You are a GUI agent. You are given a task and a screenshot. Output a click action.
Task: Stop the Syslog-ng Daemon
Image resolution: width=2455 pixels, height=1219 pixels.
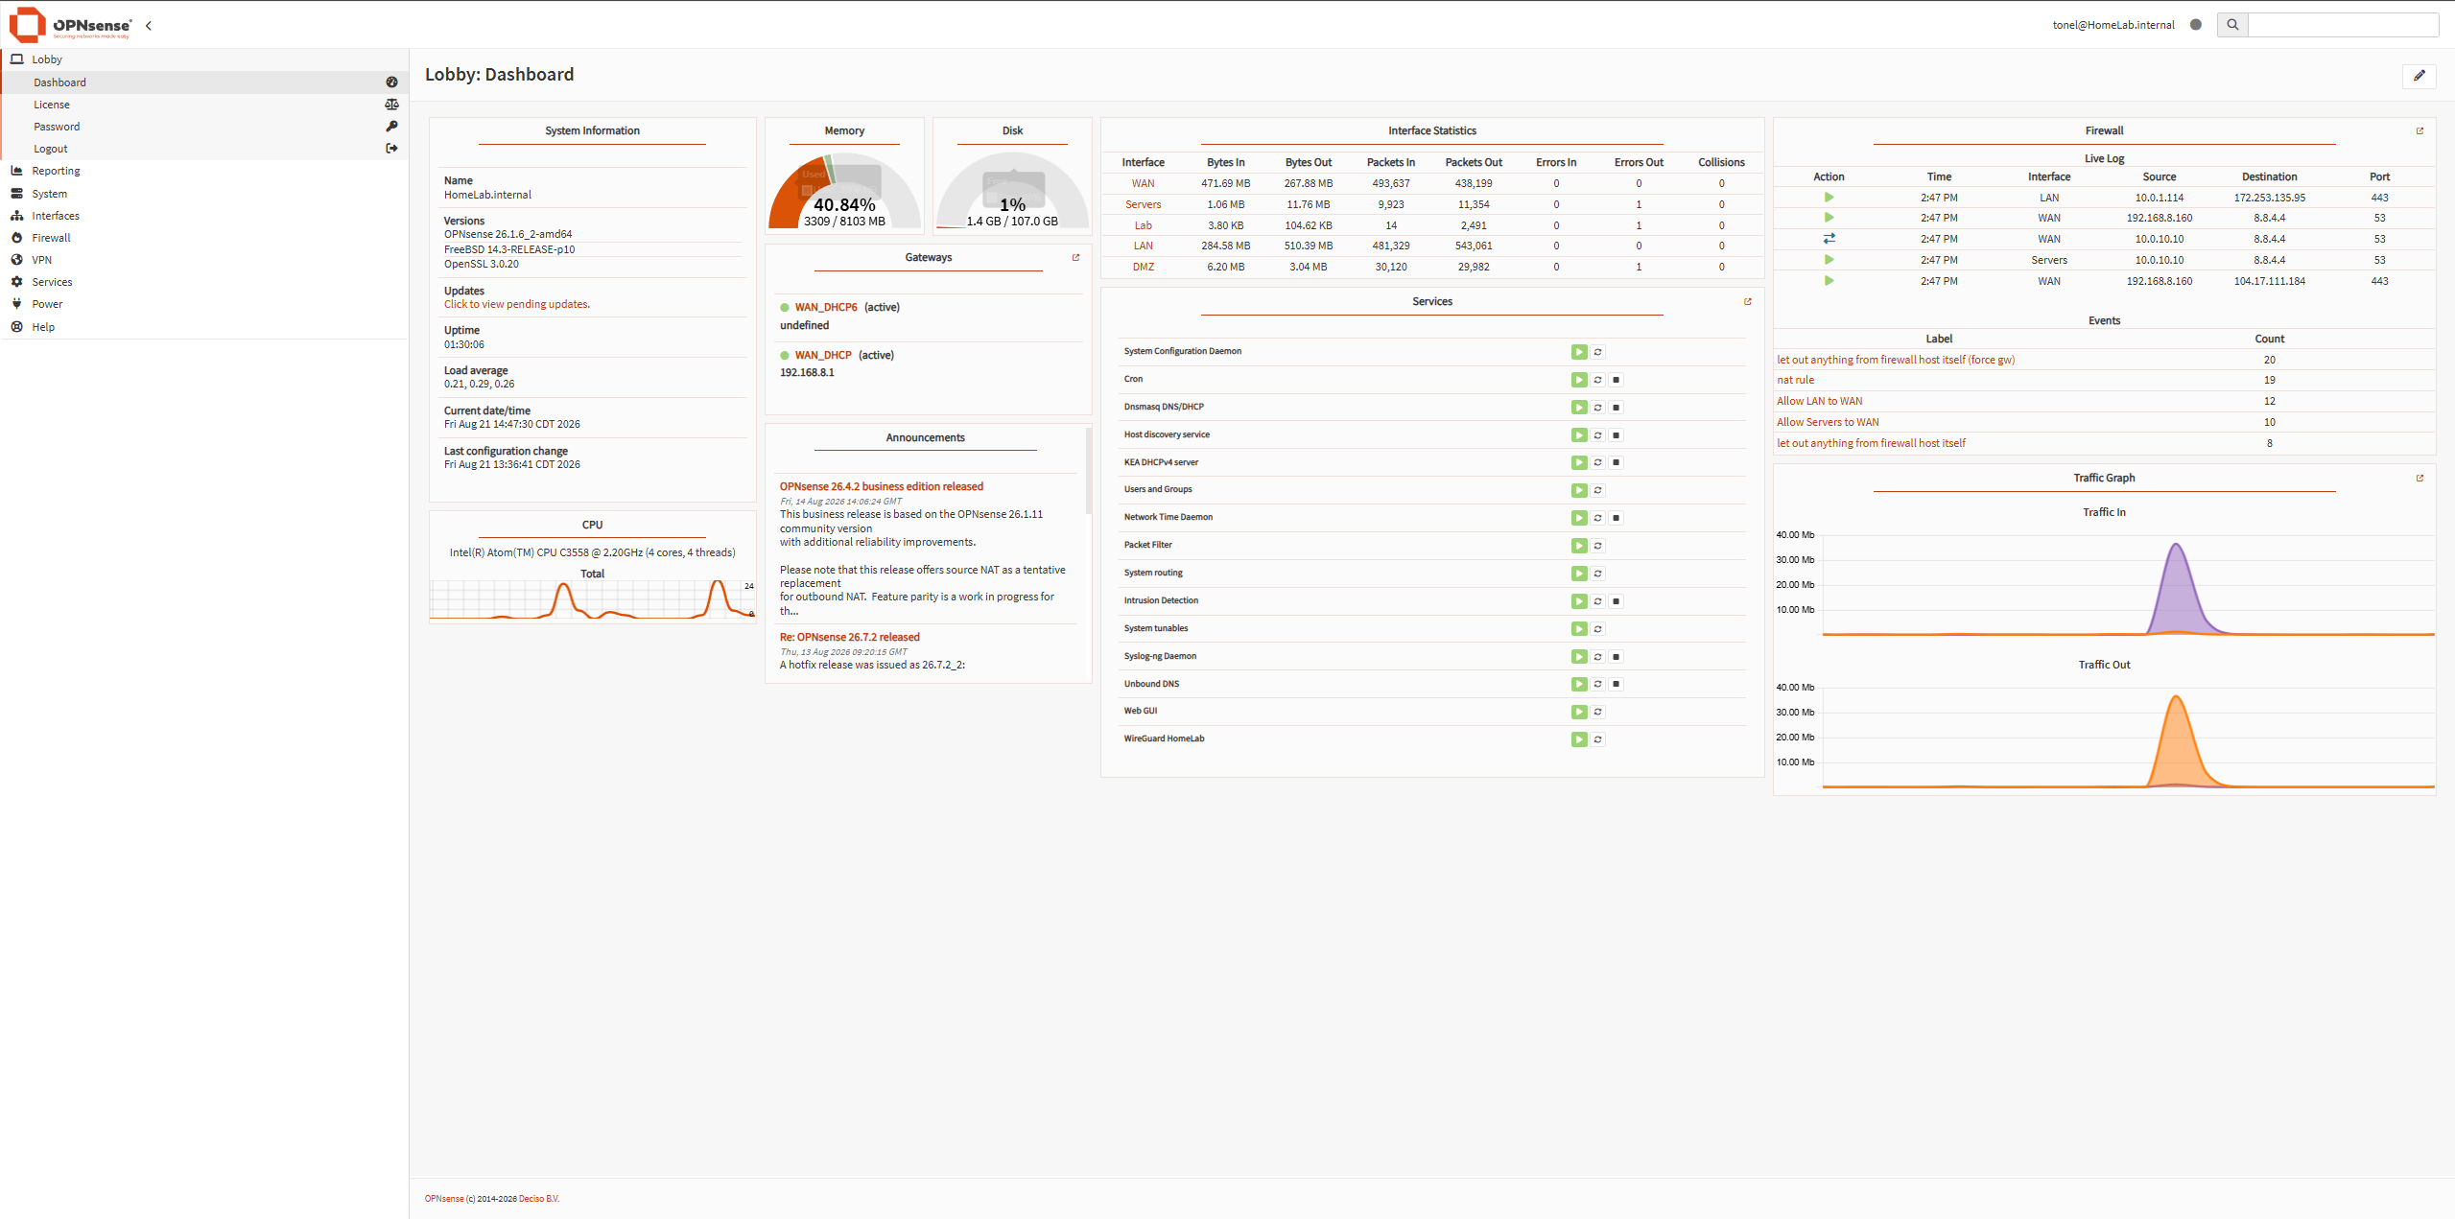tap(1616, 657)
